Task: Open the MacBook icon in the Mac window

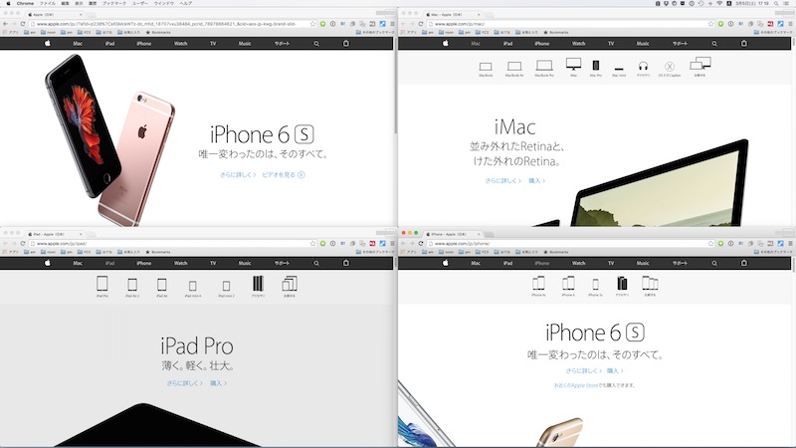Action: [486, 69]
